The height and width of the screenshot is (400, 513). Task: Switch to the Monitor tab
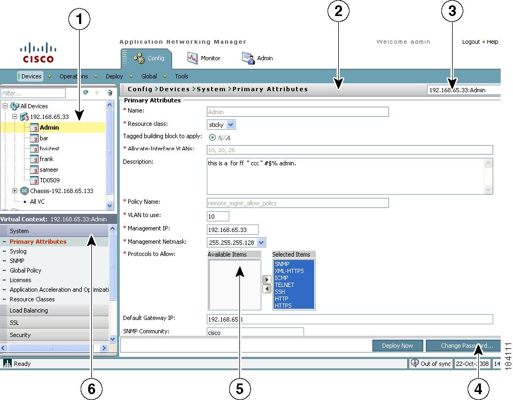click(204, 58)
